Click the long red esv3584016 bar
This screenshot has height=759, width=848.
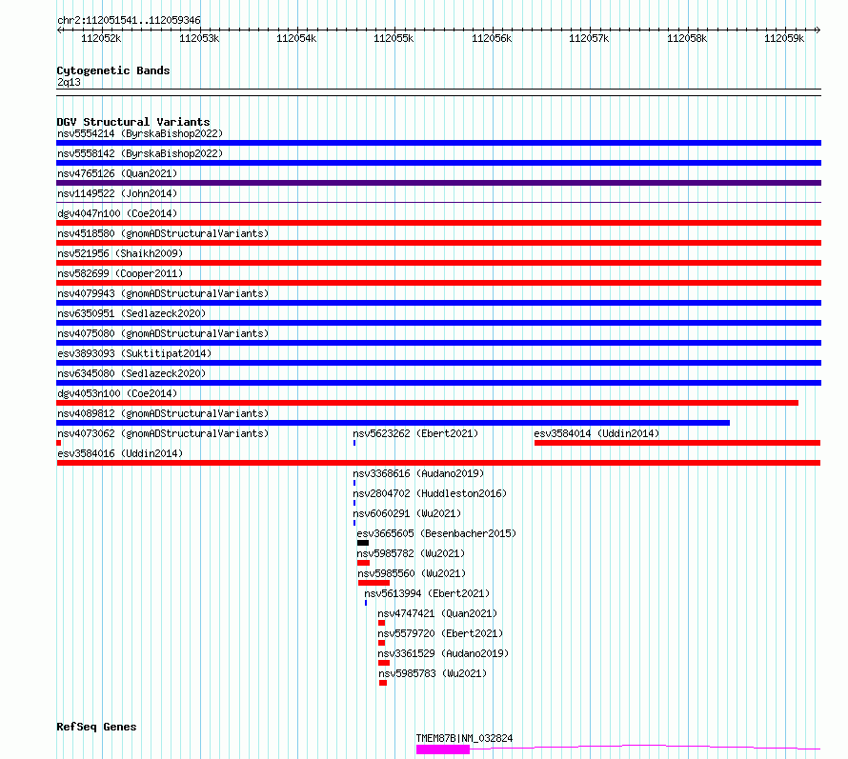(x=438, y=463)
